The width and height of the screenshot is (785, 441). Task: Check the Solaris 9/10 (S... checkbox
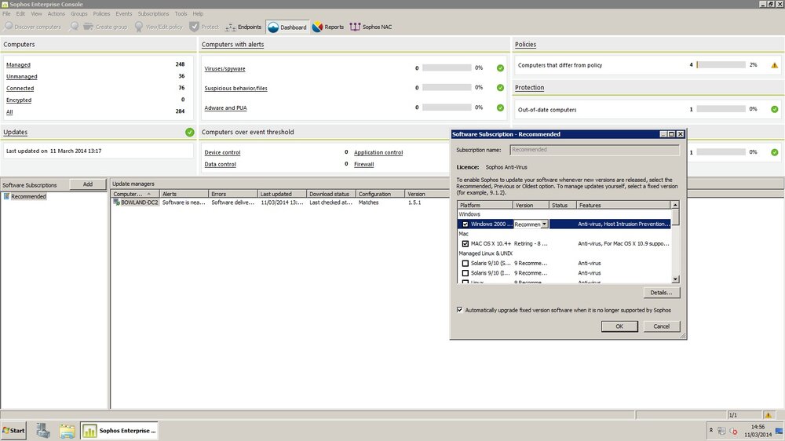(x=465, y=264)
